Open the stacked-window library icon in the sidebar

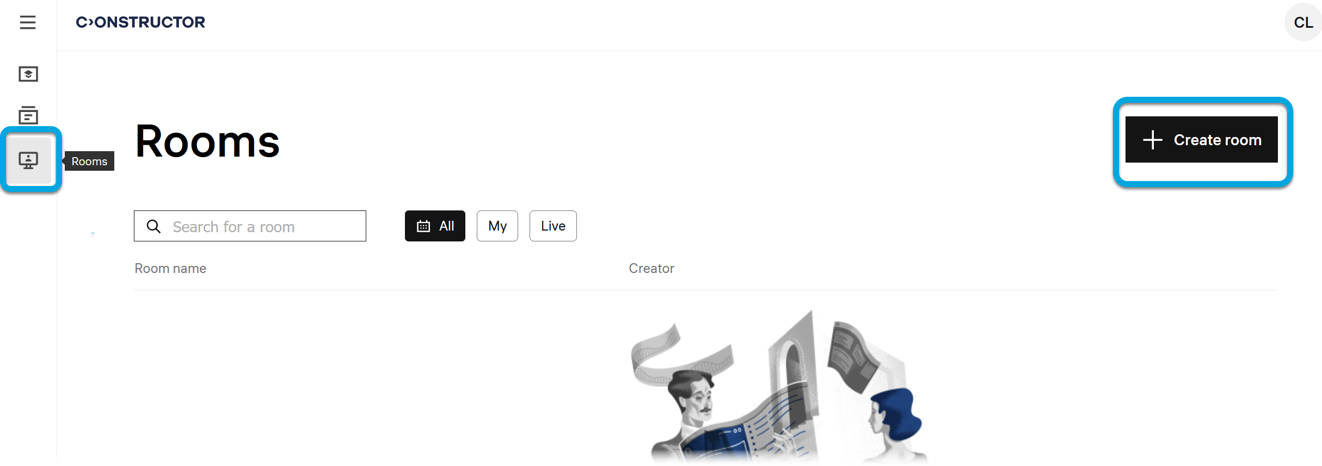pos(28,115)
